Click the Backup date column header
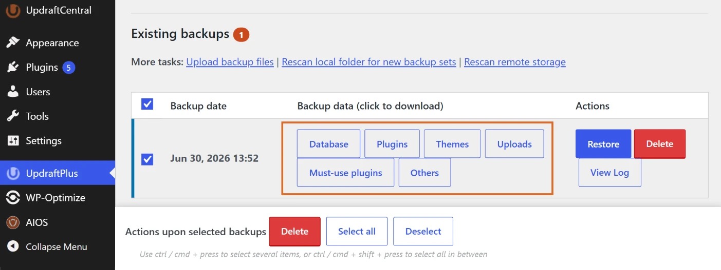Screen dimensions: 721x270 point(198,106)
